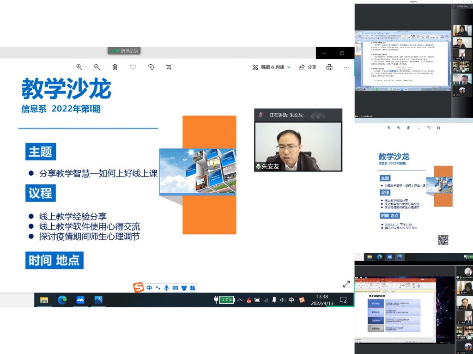Toggle Chinese/English mode on Sogou bar

tap(150, 288)
